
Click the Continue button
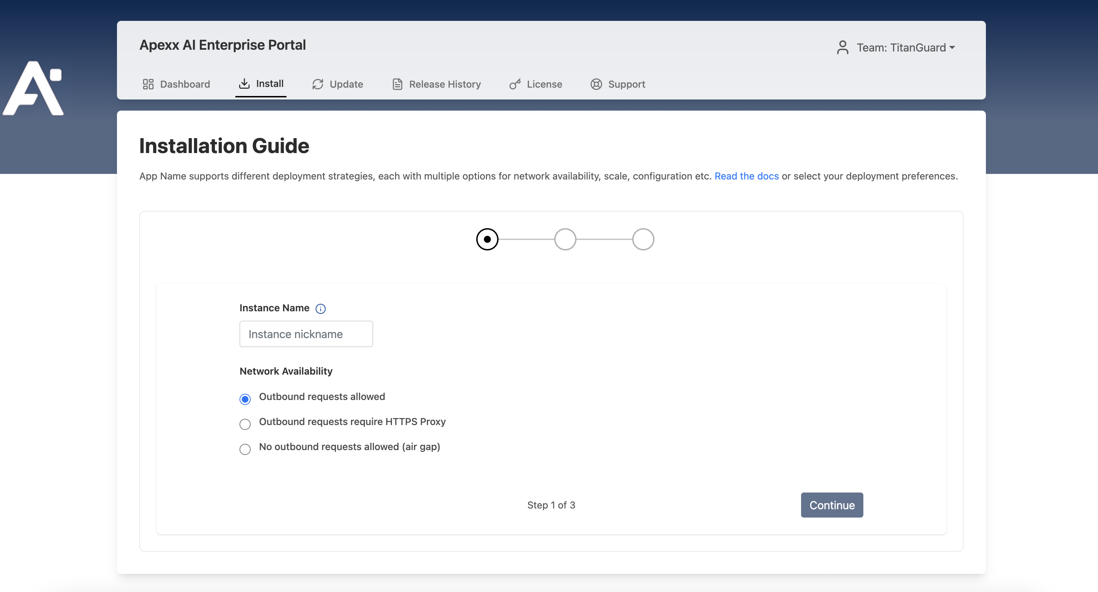click(x=832, y=505)
